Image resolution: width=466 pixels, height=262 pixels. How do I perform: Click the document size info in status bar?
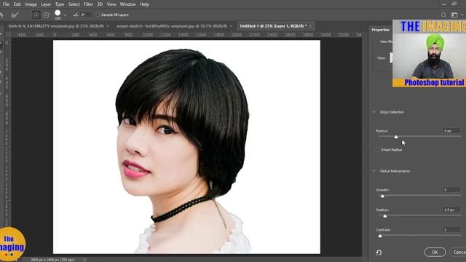(x=52, y=260)
